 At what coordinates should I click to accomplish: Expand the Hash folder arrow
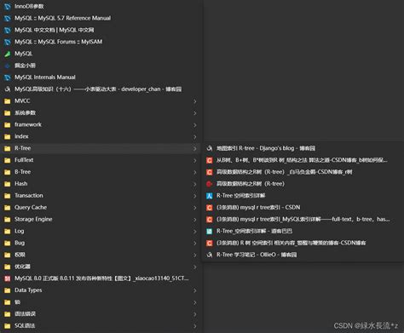(x=195, y=184)
